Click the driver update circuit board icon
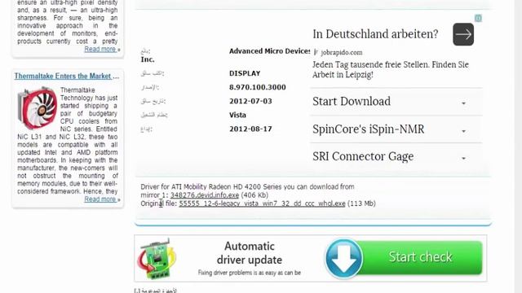The height and width of the screenshot is (293, 522). coord(156,259)
